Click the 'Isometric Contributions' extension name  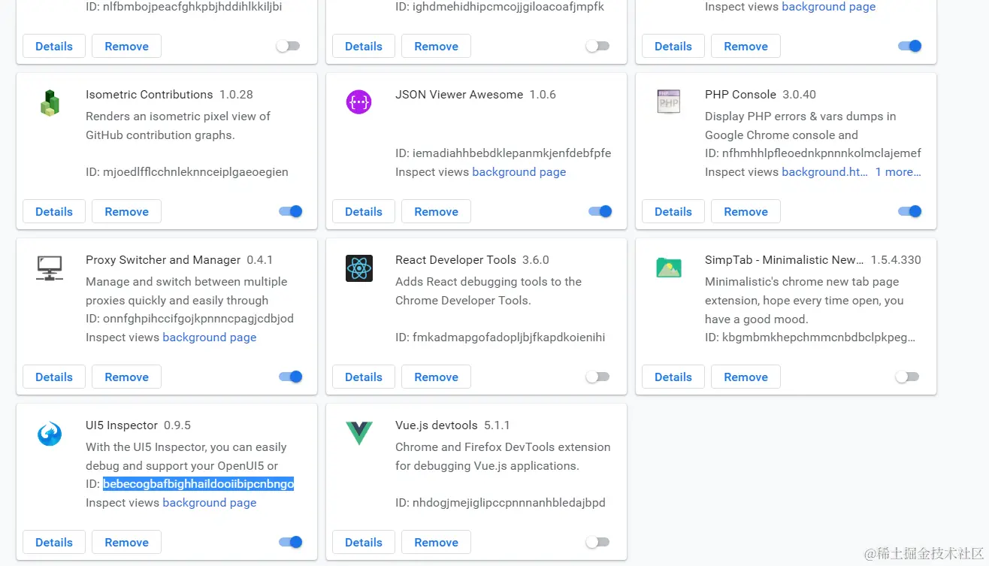[149, 95]
